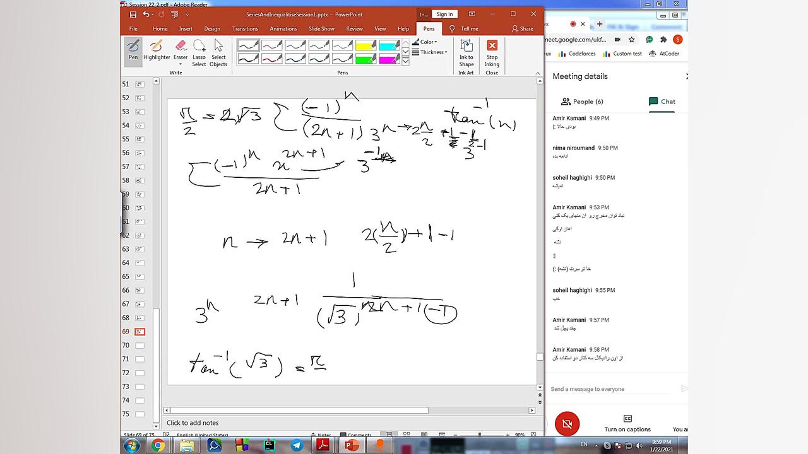808x454 pixels.
Task: Start slideshow from the Quick Access Toolbar icon
Action: point(175,15)
